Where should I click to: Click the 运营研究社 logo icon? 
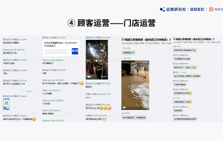click(162, 9)
